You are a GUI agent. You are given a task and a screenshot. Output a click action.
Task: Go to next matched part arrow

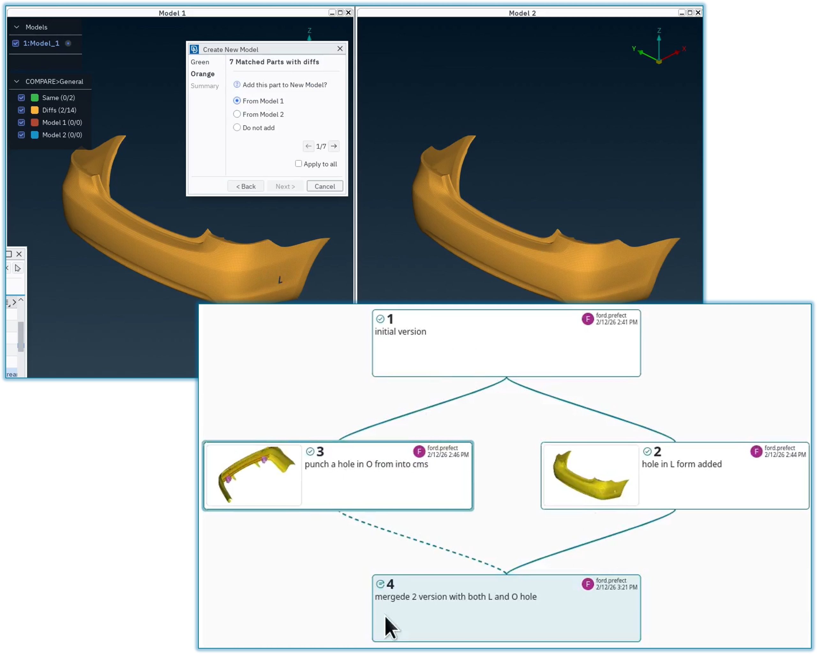tap(334, 146)
